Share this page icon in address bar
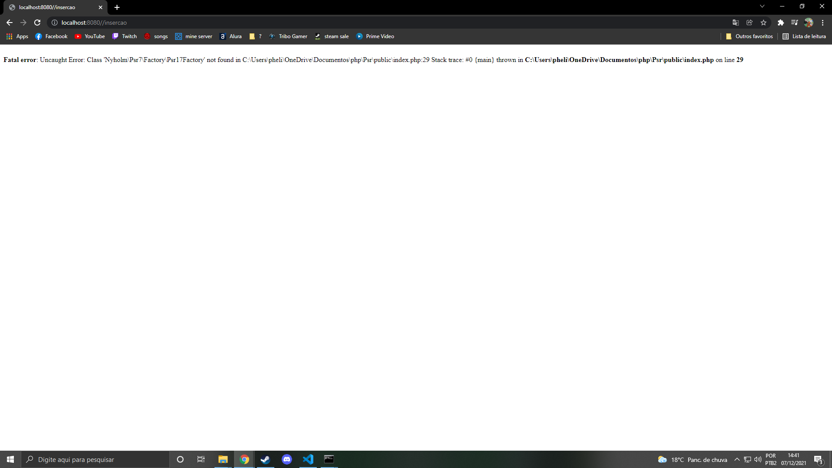This screenshot has height=468, width=832. tap(749, 23)
